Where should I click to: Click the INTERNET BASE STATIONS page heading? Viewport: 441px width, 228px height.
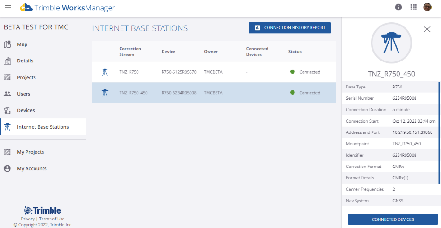click(140, 28)
